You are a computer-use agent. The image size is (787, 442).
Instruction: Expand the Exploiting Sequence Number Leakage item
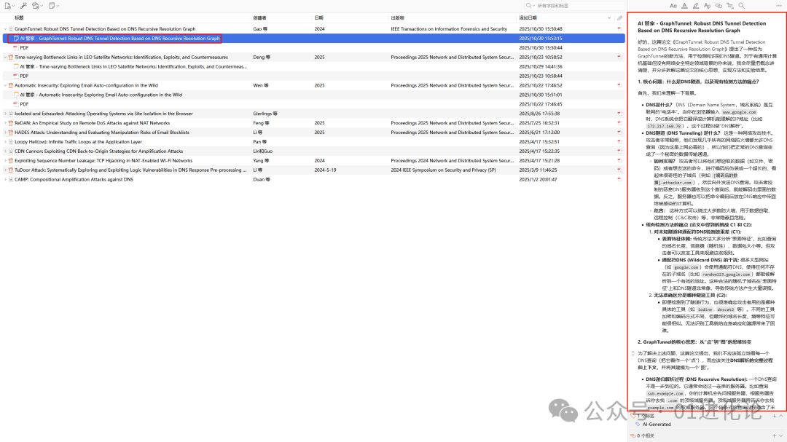coord(6,161)
